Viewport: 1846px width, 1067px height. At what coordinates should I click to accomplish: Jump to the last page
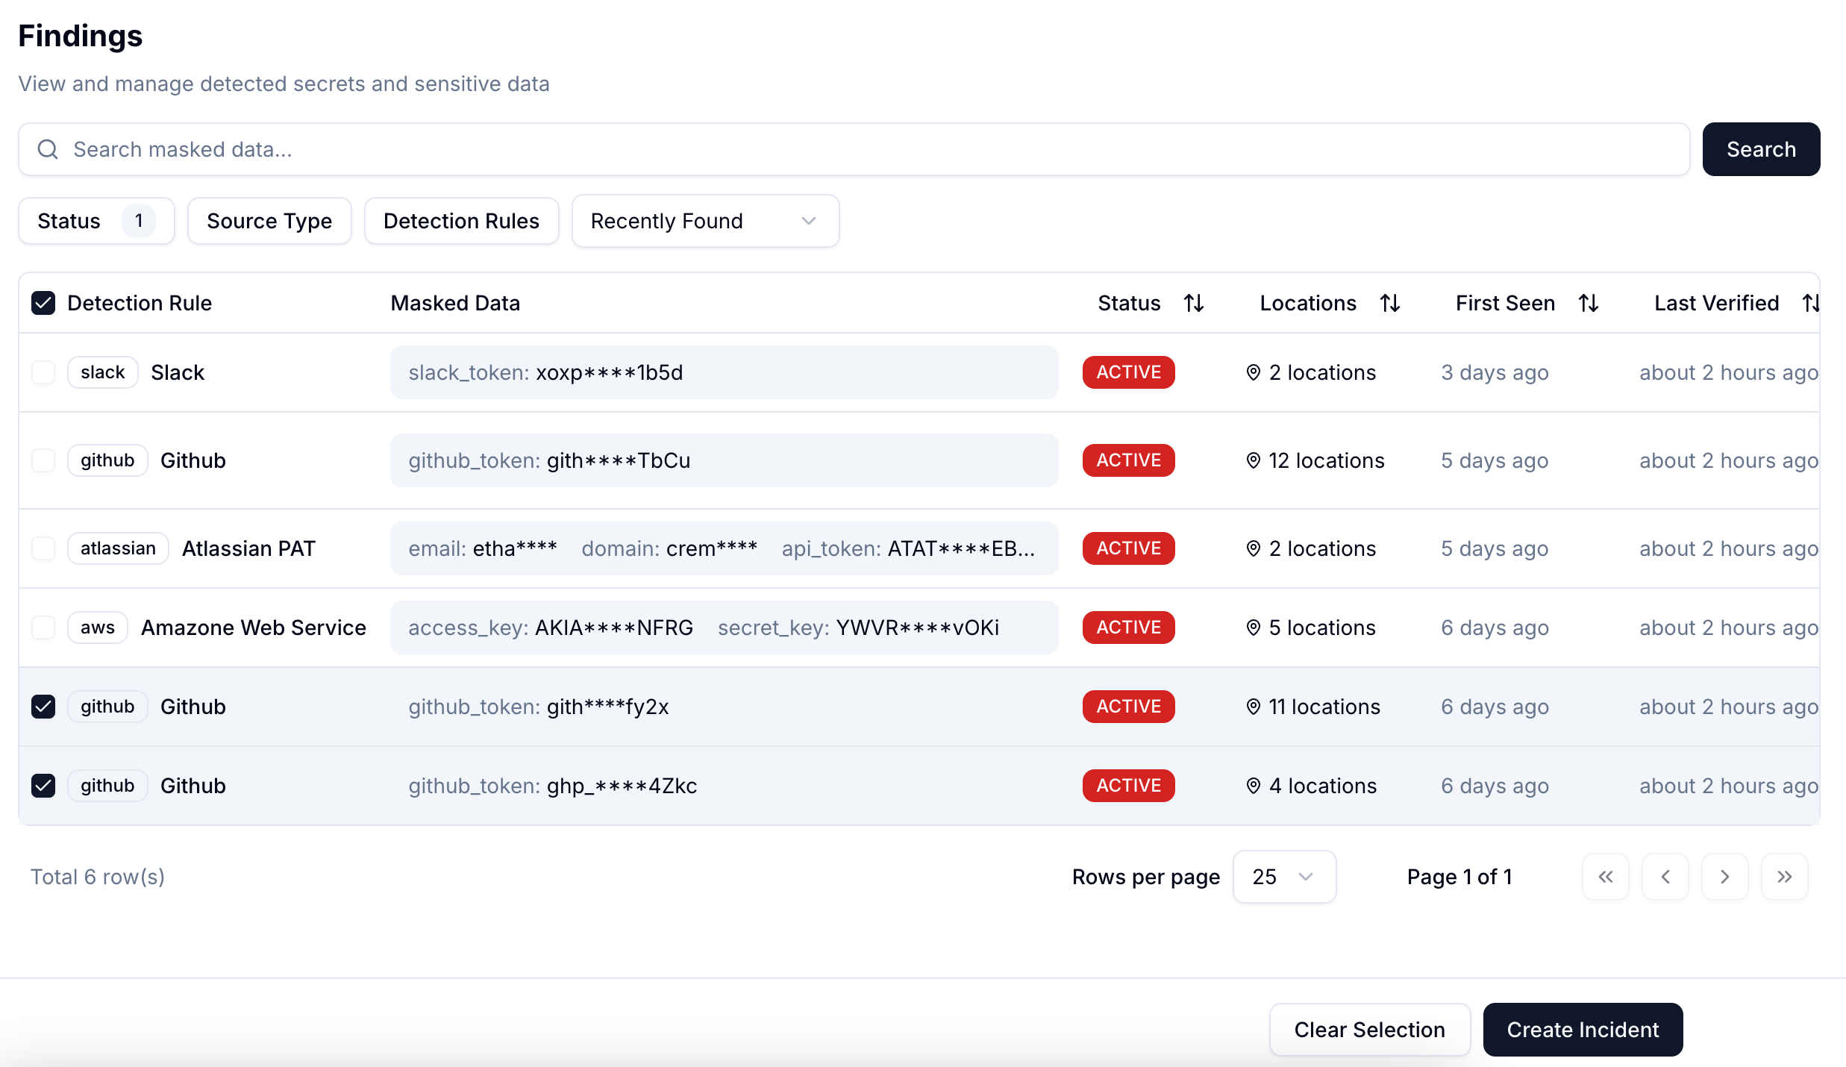coord(1784,877)
